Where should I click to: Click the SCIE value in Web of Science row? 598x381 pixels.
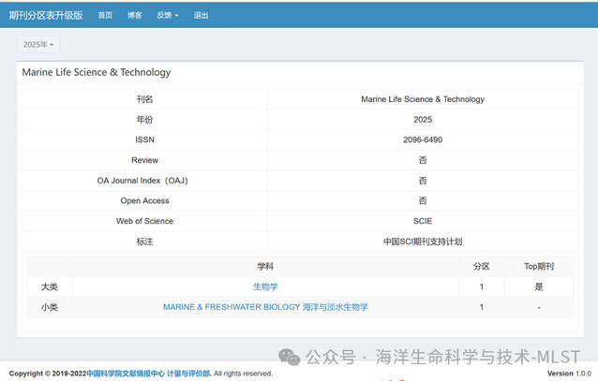pos(422,221)
